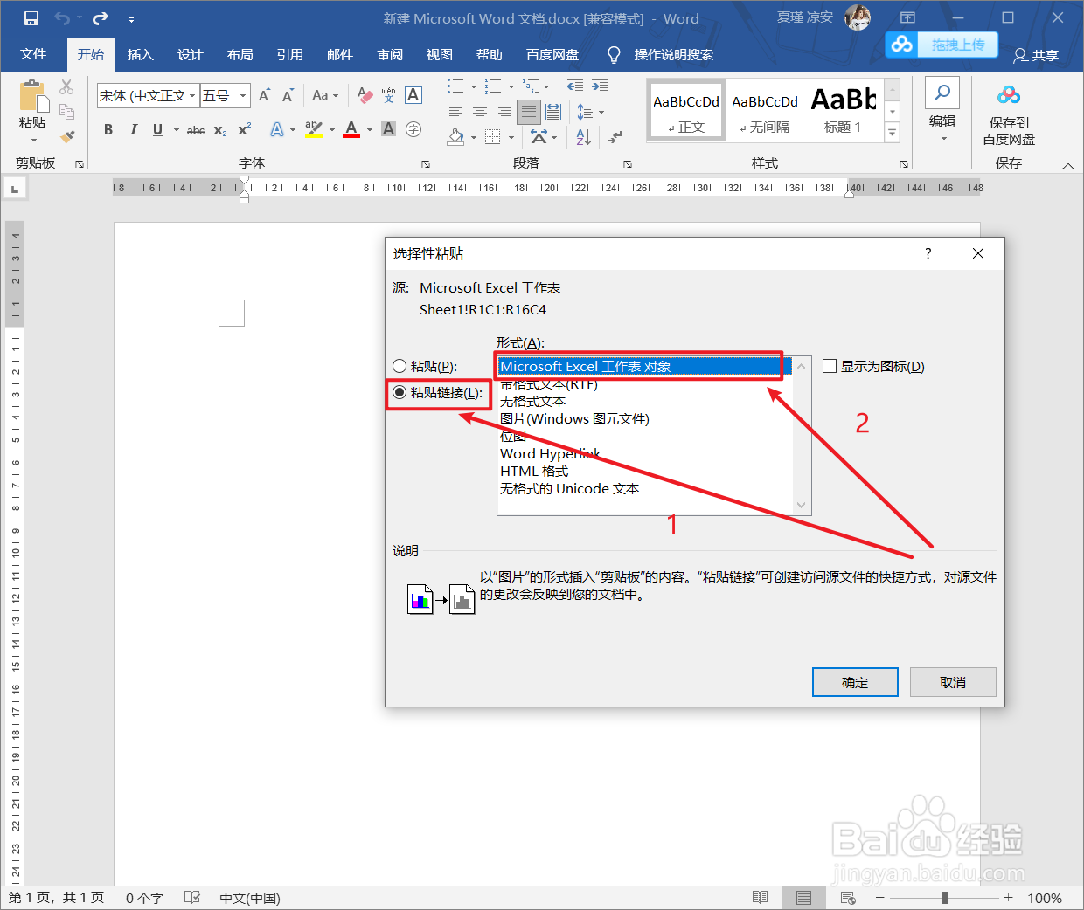Click the Save to Baidu Netdisk icon
The height and width of the screenshot is (910, 1084).
coord(1009,95)
